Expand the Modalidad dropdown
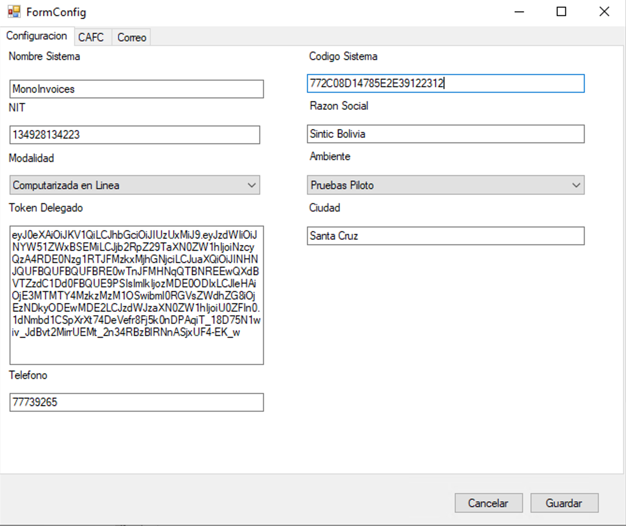626x526 pixels. pyautogui.click(x=135, y=185)
